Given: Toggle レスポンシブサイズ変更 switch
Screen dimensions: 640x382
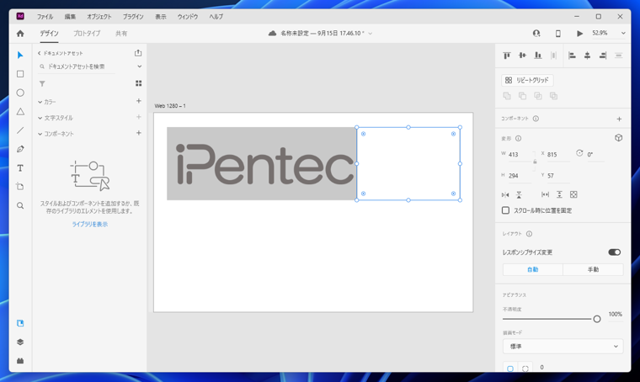Looking at the screenshot, I should coord(614,252).
